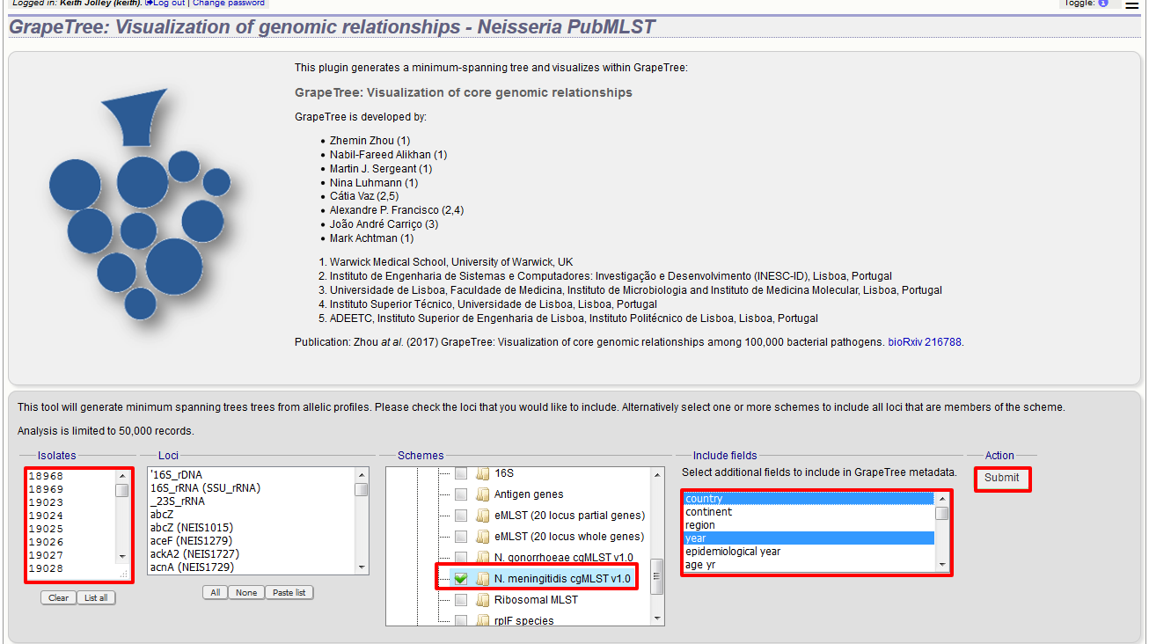Click Include fields scrollbar thumb
1149x644 pixels.
(942, 513)
